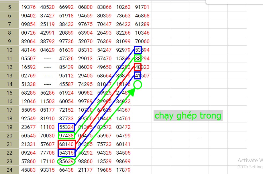The height and width of the screenshot is (174, 263).
Task: Click the green rectangle around 97438
Action: (x=66, y=136)
